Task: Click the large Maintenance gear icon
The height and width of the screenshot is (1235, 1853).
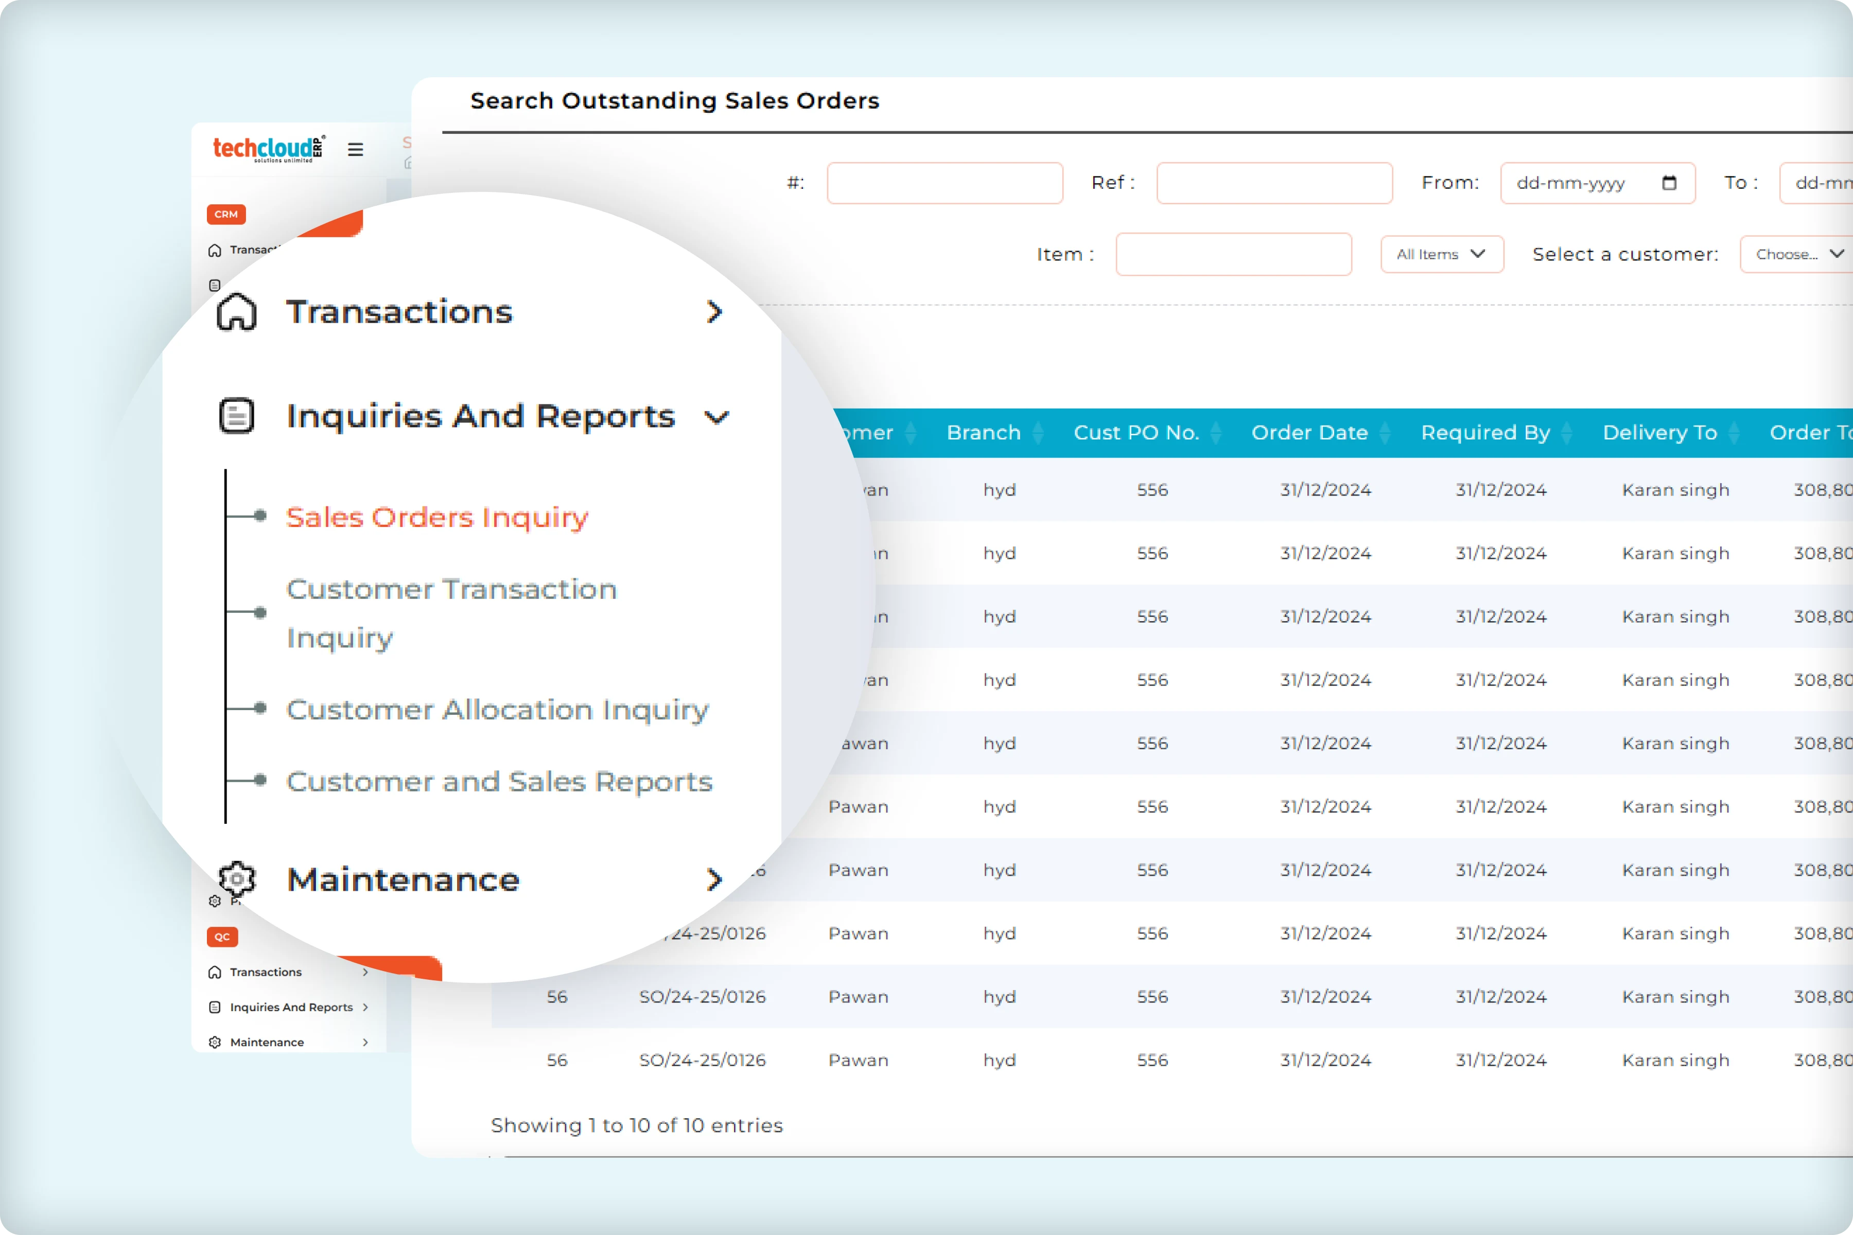Action: 236,879
